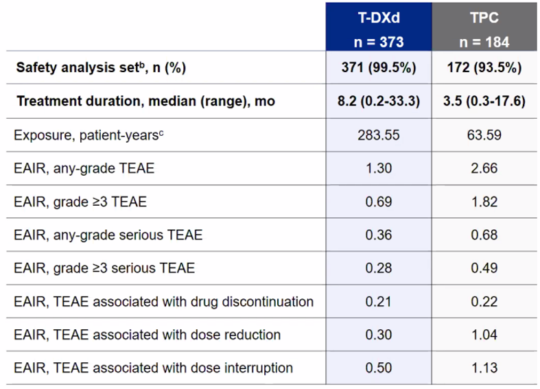
Task: Select the Treatment duration row label
Action: coord(145,101)
